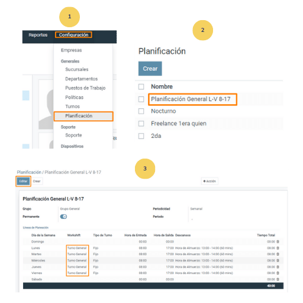303x303 pixels.
Task: Click trash icon on the Viernes row
Action: (x=278, y=273)
